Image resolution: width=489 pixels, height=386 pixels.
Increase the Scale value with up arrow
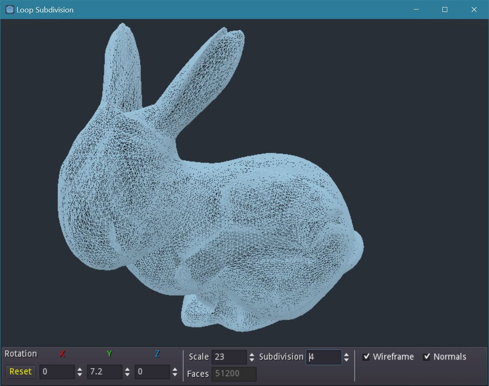tap(252, 355)
